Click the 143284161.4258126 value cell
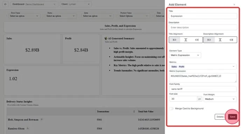This screenshot has width=241, height=134. point(149,128)
